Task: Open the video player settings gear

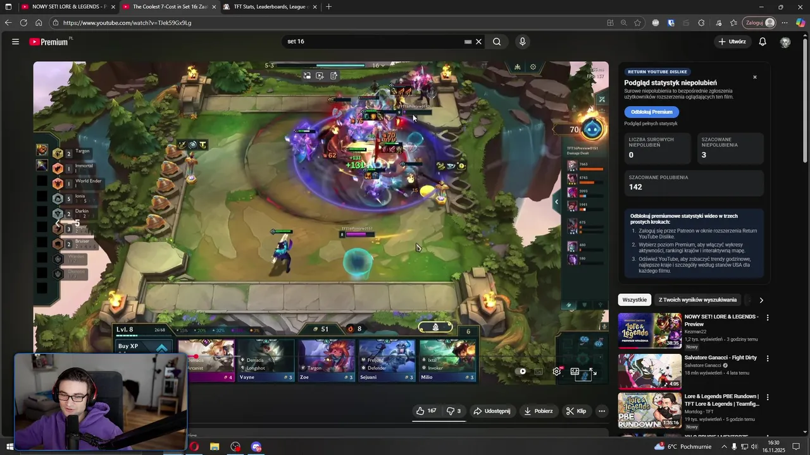Action: (557, 372)
